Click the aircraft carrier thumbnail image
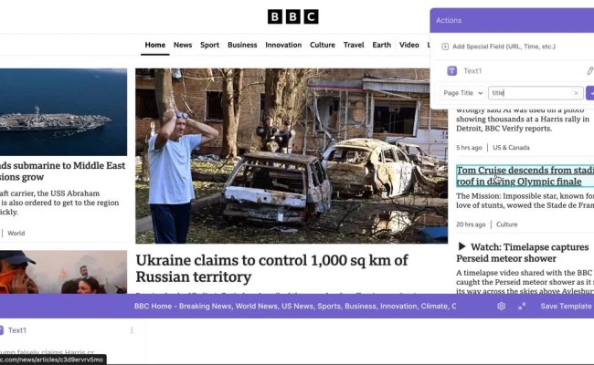 tap(63, 112)
